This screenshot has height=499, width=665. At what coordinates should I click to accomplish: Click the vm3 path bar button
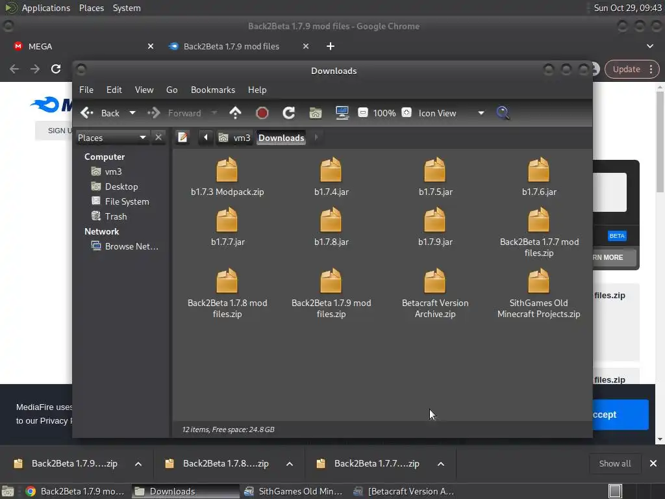[x=235, y=138]
